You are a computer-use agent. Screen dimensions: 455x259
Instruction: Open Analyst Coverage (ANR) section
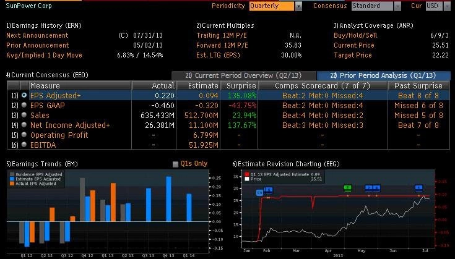373,25
